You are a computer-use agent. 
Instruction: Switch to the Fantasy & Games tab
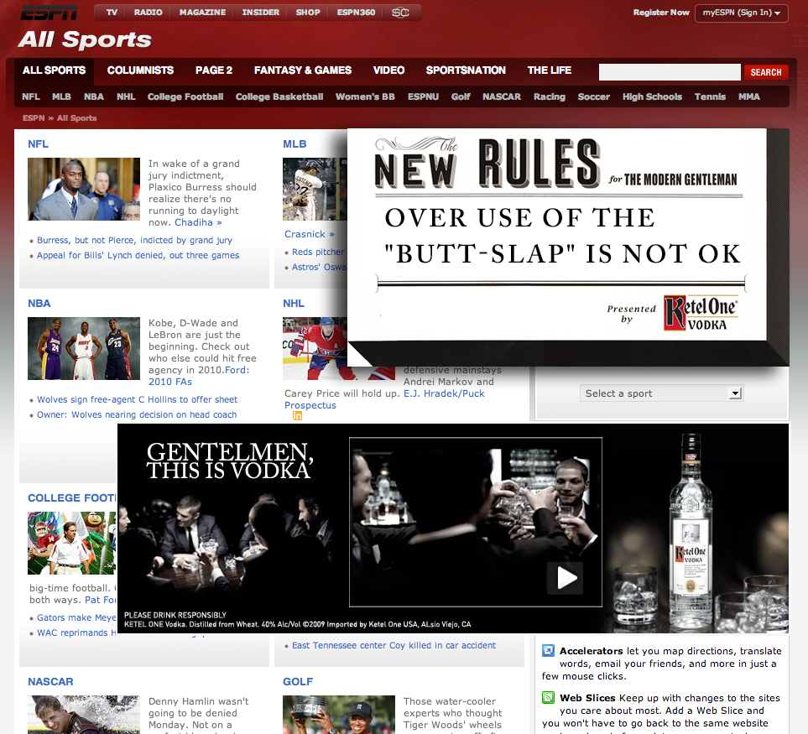[x=302, y=70]
